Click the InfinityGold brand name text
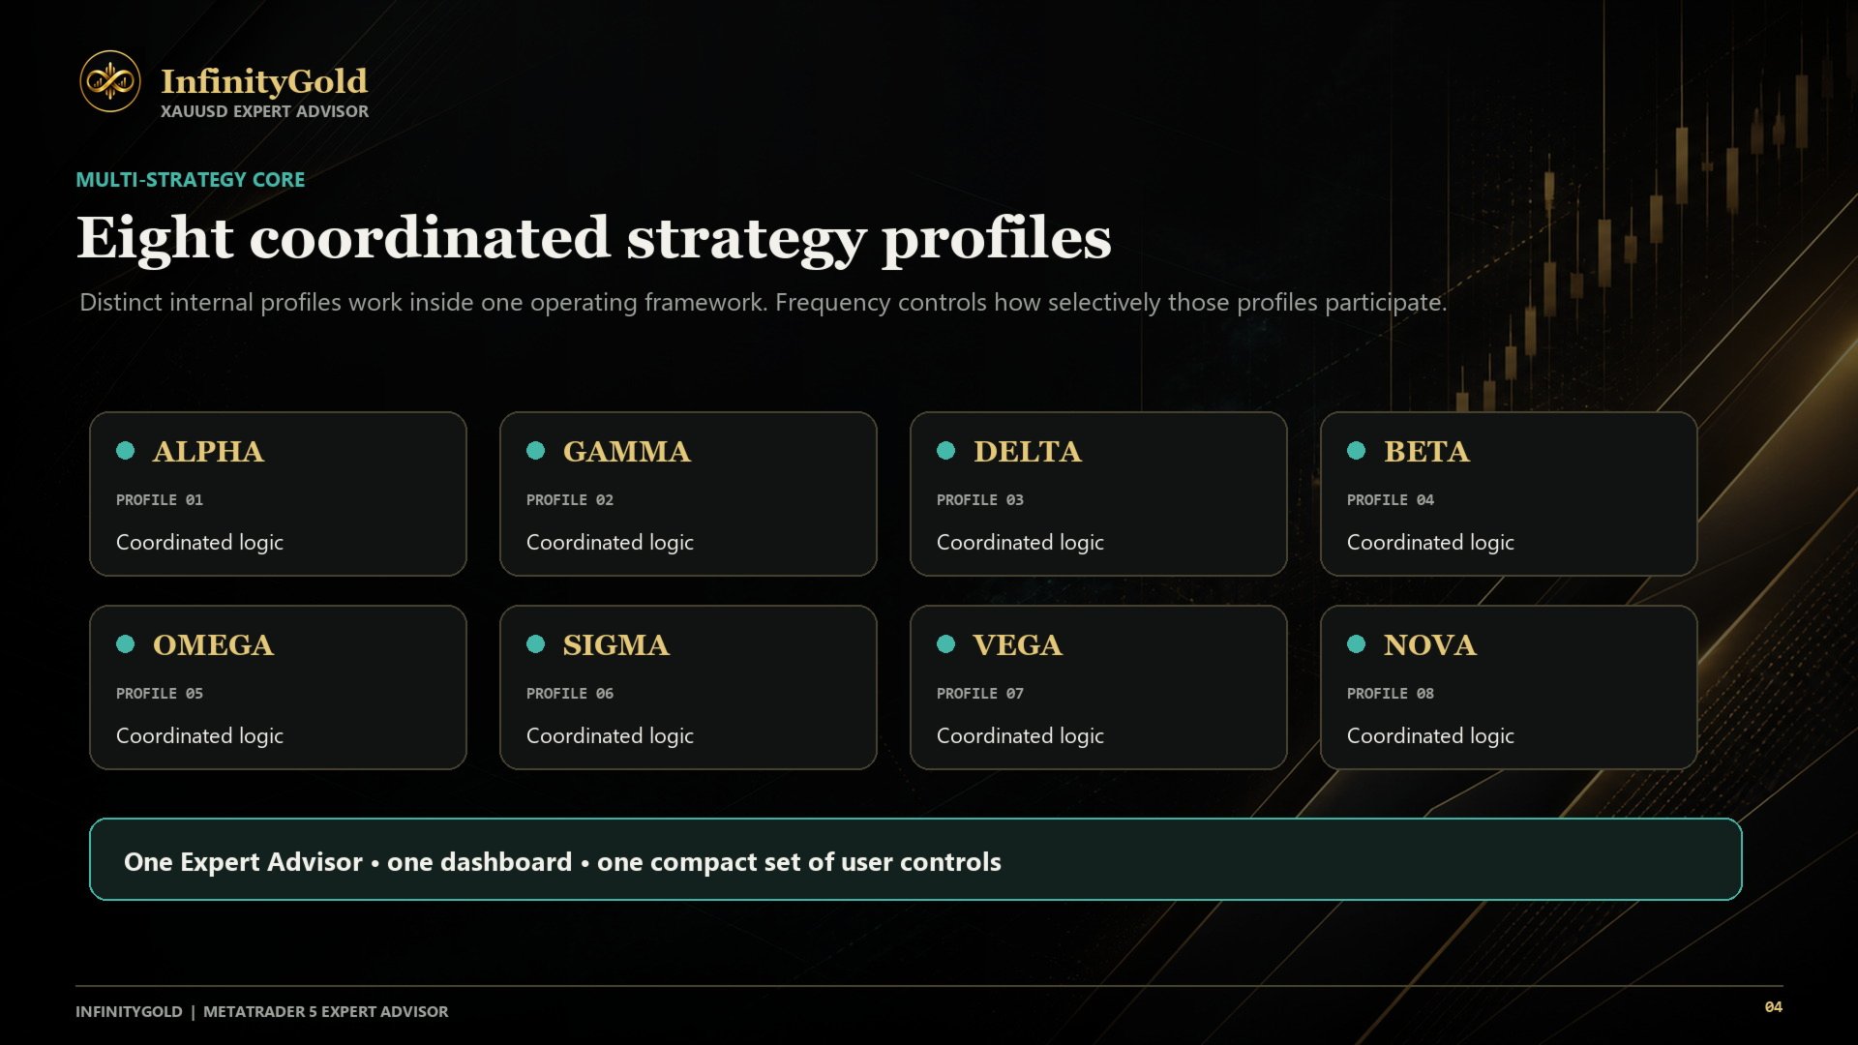The height and width of the screenshot is (1045, 1858). pyautogui.click(x=264, y=81)
